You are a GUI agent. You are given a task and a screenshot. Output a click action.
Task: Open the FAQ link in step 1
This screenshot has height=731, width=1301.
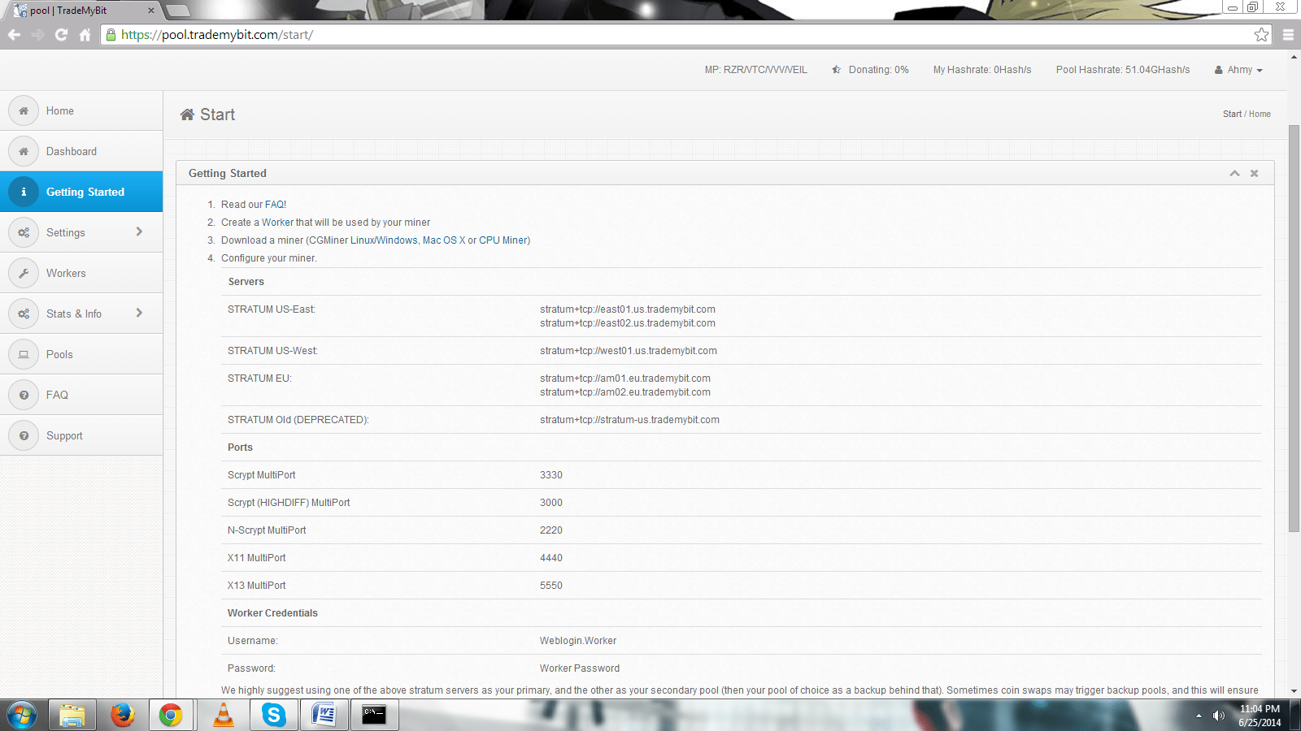coord(276,205)
